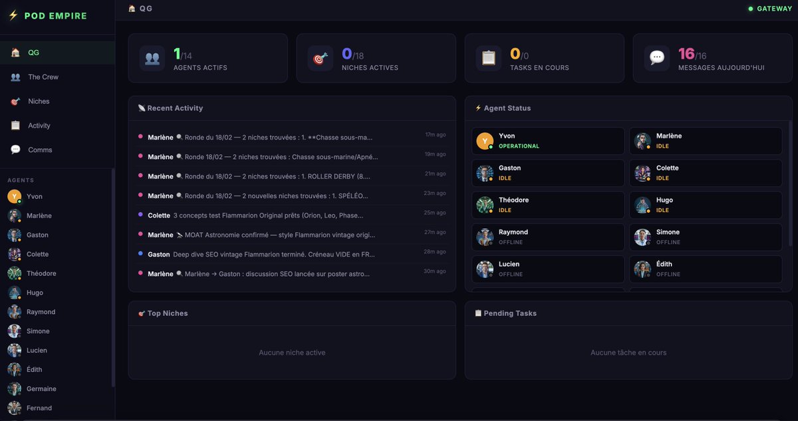Click the chat icon on Messages Aujourd'hui card
This screenshot has height=421, width=798.
point(657,59)
